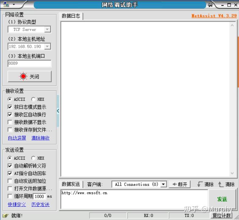Select ASCII in receive settings
This screenshot has height=220, width=239.
click(x=16, y=99)
